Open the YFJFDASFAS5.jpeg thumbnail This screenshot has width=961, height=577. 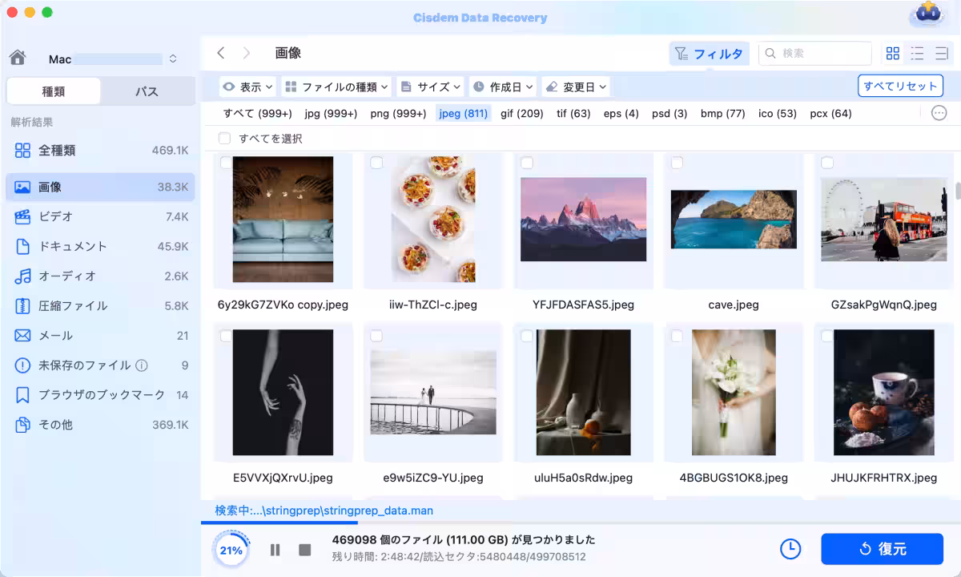pyautogui.click(x=583, y=220)
